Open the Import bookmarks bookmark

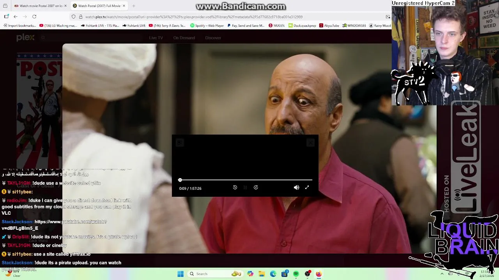tap(19, 26)
